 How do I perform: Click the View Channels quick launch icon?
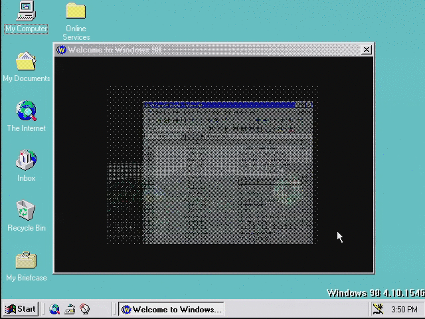(x=84, y=309)
